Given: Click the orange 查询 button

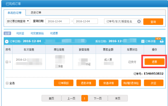Looking at the screenshot, I should [153, 22].
